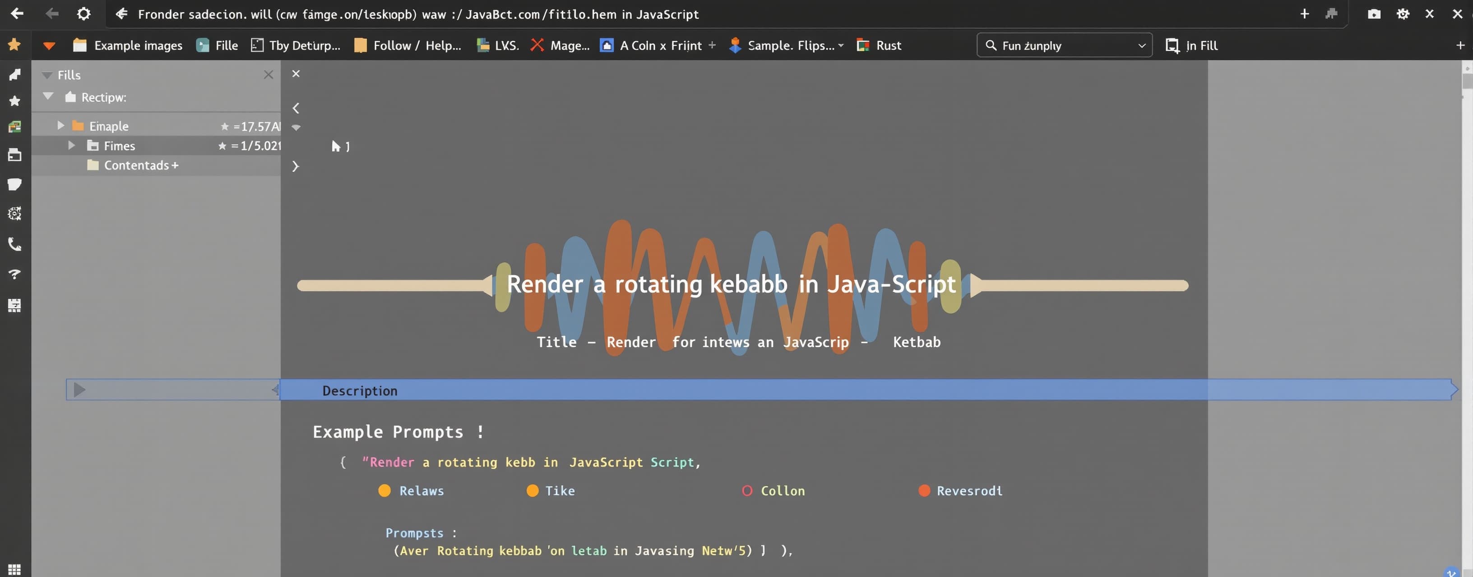Open the Mage... bookmark

560,45
